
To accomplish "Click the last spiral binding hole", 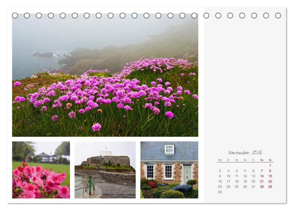I will tap(278, 16).
